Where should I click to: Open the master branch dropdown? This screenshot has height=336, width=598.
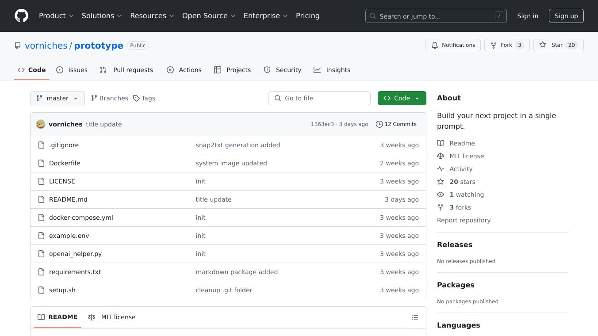[57, 98]
